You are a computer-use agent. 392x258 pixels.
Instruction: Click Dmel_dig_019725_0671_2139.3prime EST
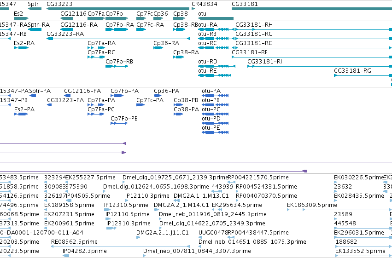click(x=176, y=178)
